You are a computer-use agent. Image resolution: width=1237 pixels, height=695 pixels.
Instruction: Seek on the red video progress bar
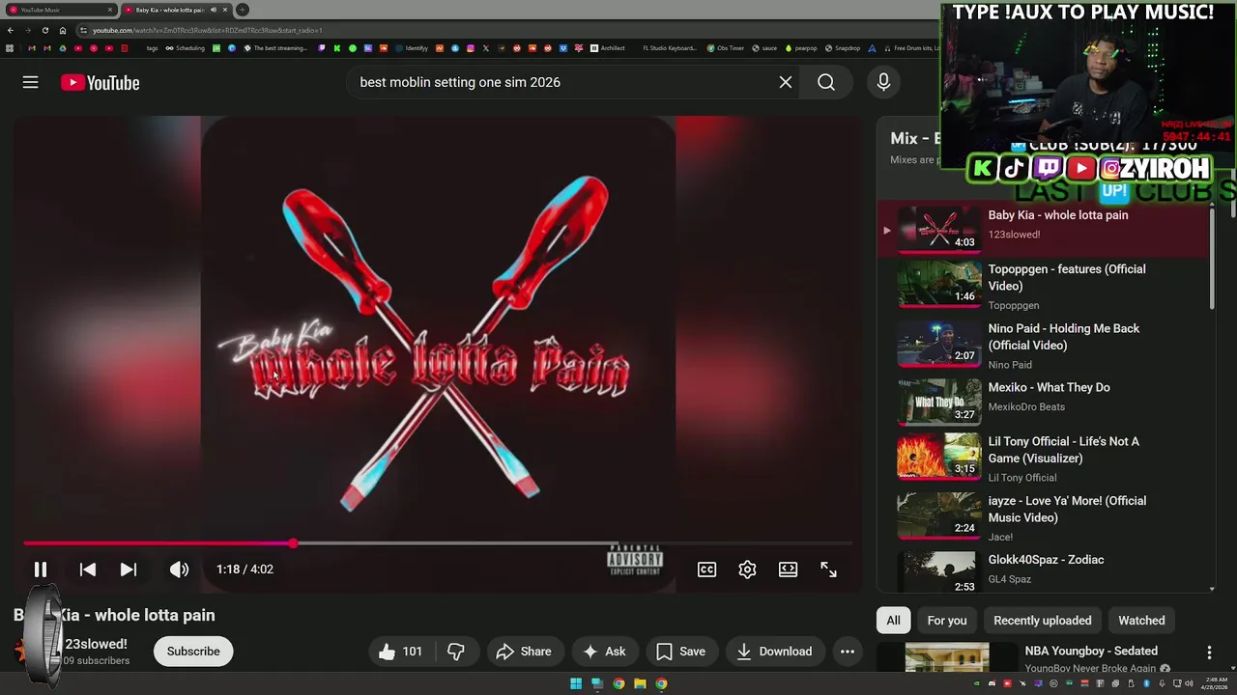pos(438,543)
